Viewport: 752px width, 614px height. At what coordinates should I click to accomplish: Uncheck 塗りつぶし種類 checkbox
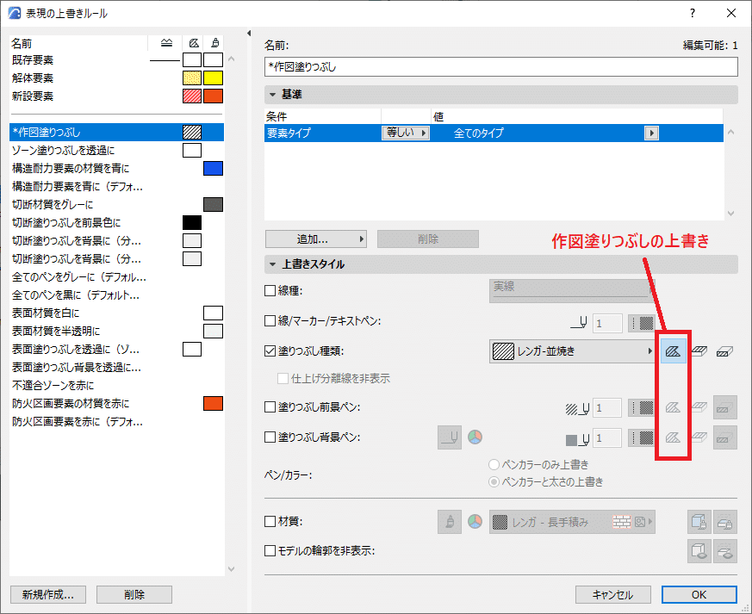click(x=270, y=350)
